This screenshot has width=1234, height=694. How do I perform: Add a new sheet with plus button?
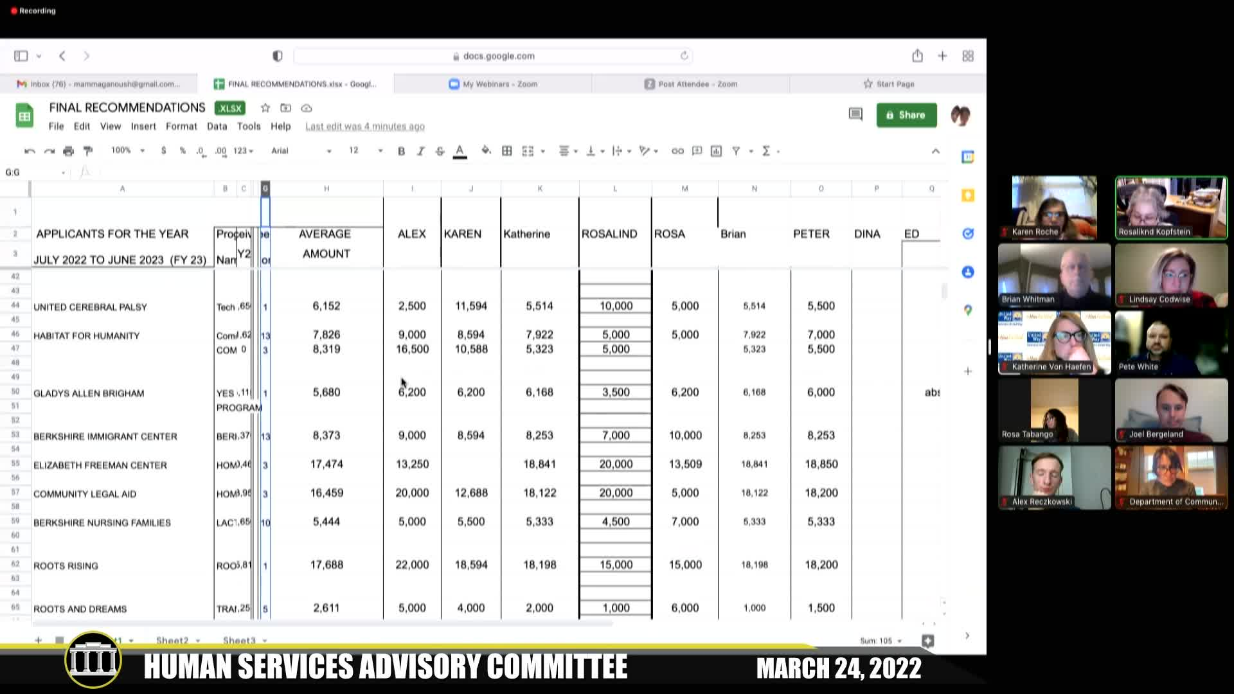click(x=38, y=640)
